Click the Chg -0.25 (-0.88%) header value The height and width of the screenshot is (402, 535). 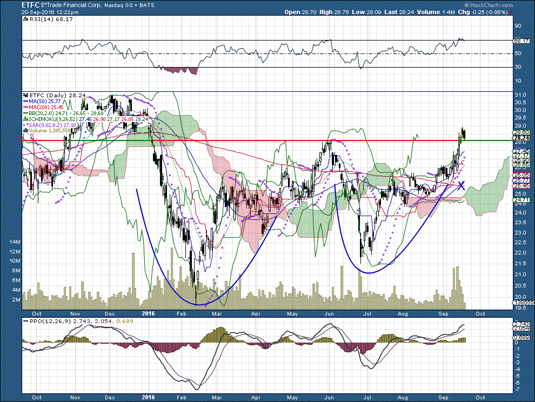pos(483,12)
